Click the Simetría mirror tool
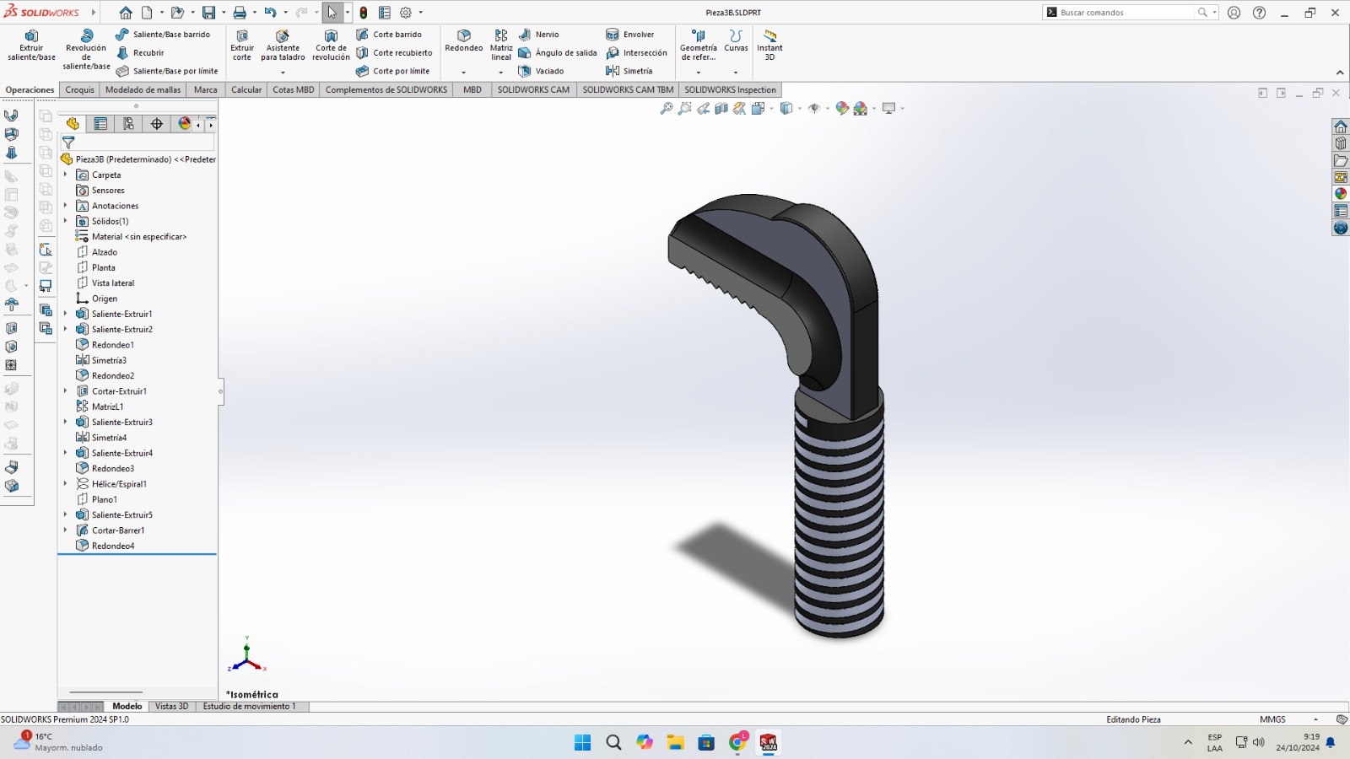Image resolution: width=1350 pixels, height=759 pixels. 629,71
